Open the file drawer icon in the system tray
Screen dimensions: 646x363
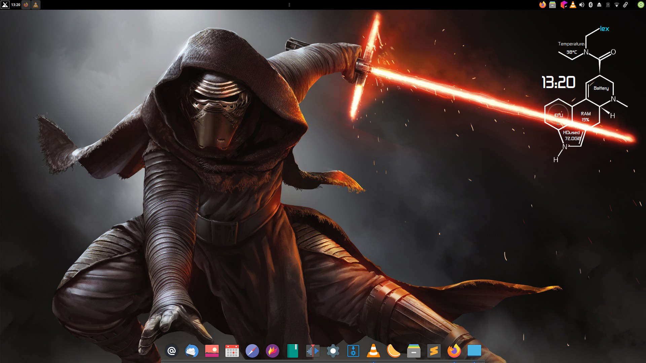tap(552, 5)
